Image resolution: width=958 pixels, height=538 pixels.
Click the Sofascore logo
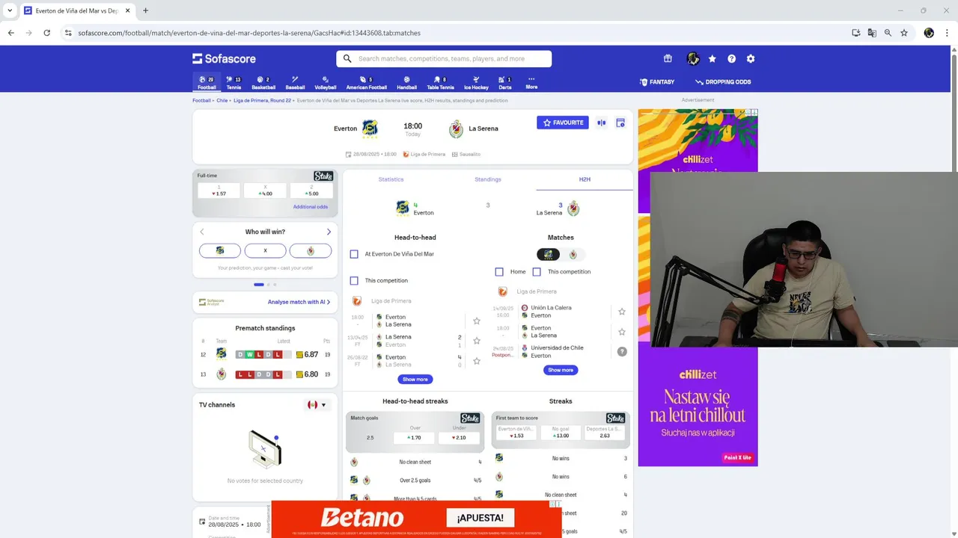coord(224,58)
